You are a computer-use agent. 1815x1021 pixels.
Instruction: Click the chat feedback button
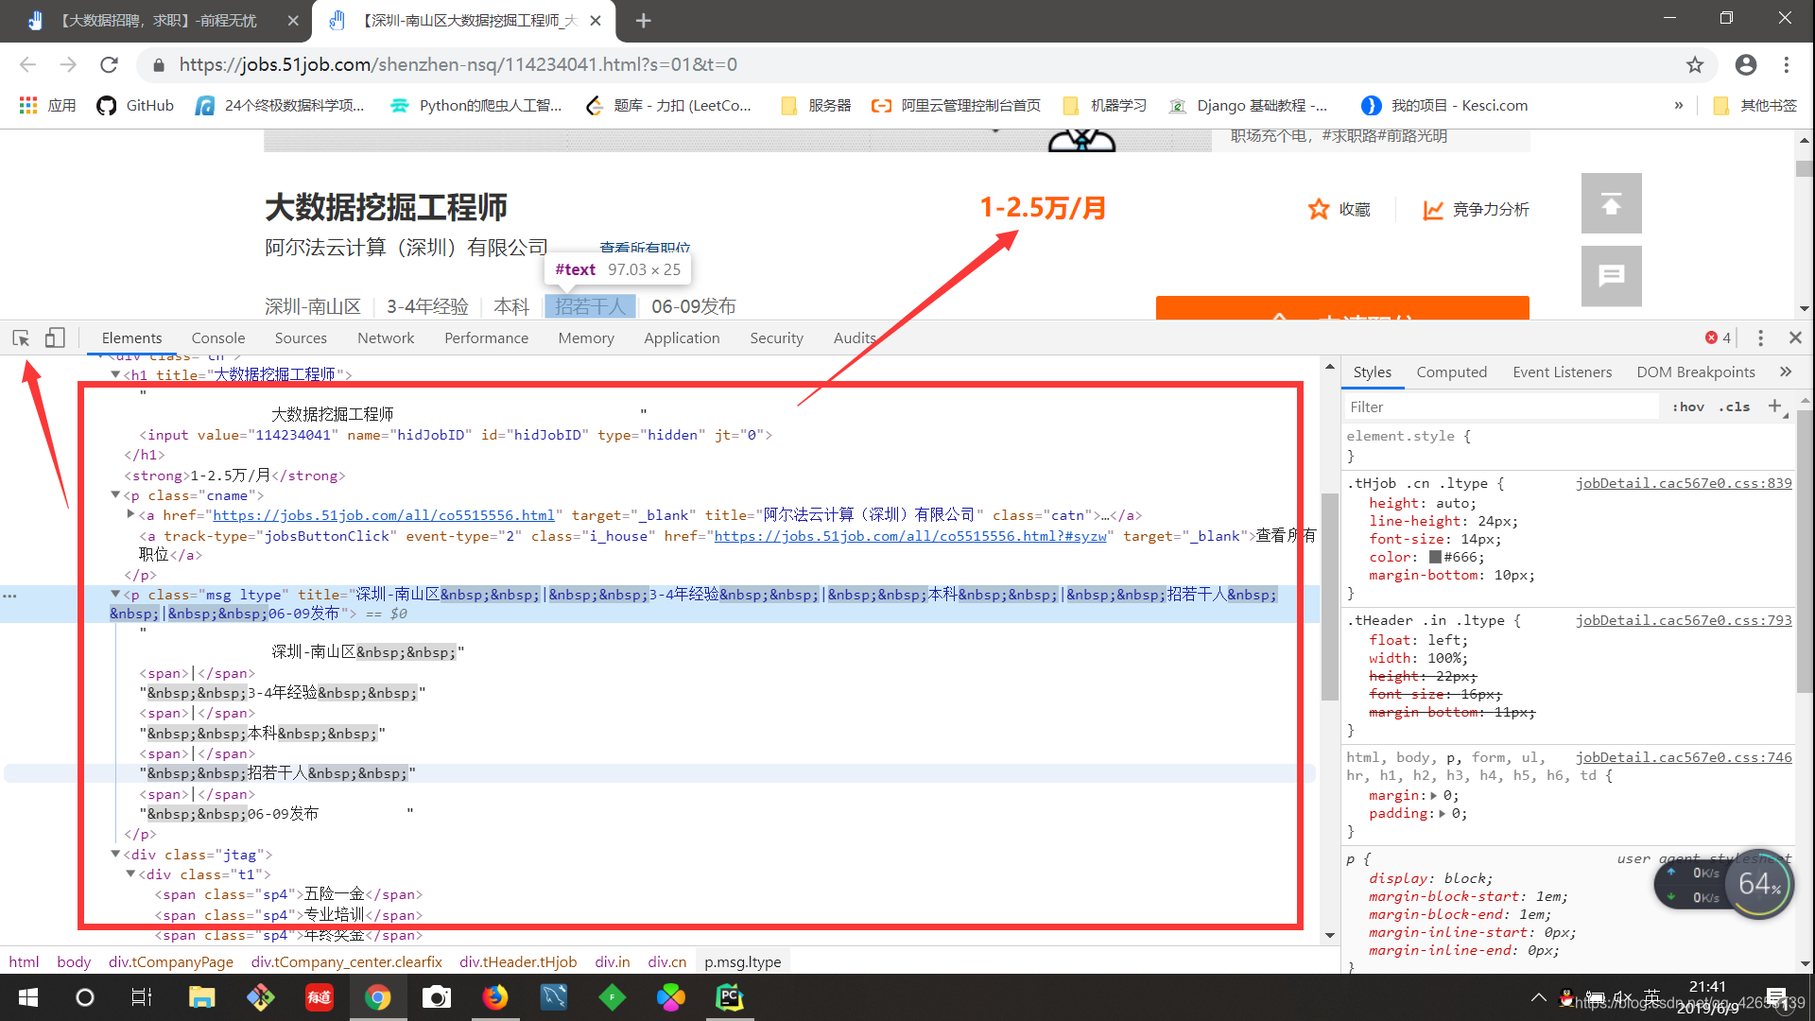[1612, 276]
